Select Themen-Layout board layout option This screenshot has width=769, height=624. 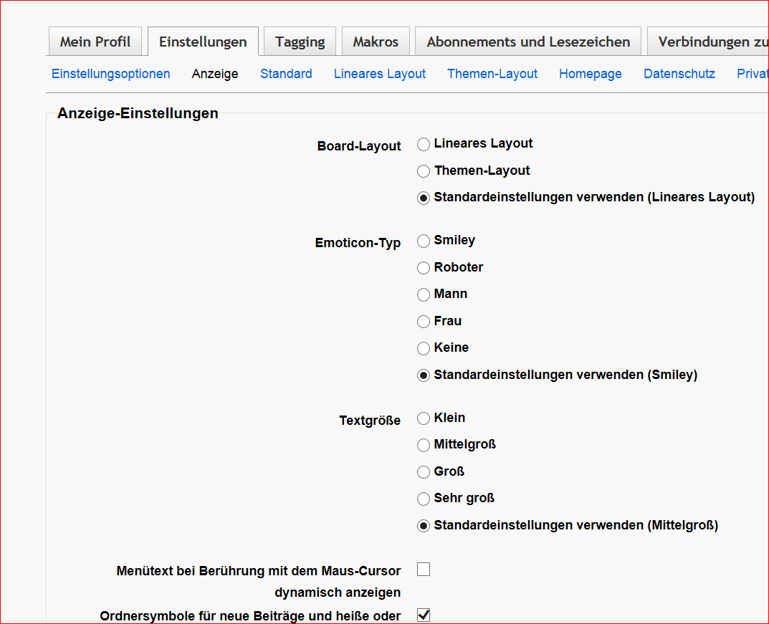tap(424, 171)
